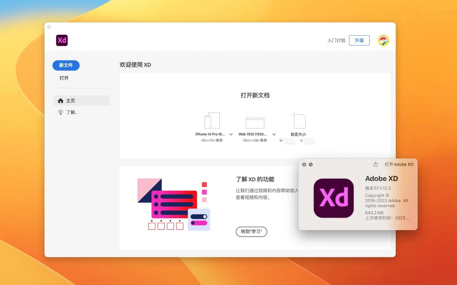This screenshot has height=285, width=457.
Task: Click the 新文件 new file button
Action: 66,65
